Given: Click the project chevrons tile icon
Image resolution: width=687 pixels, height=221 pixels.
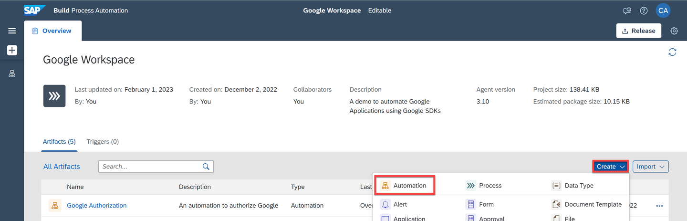Looking at the screenshot, I should coord(54,96).
